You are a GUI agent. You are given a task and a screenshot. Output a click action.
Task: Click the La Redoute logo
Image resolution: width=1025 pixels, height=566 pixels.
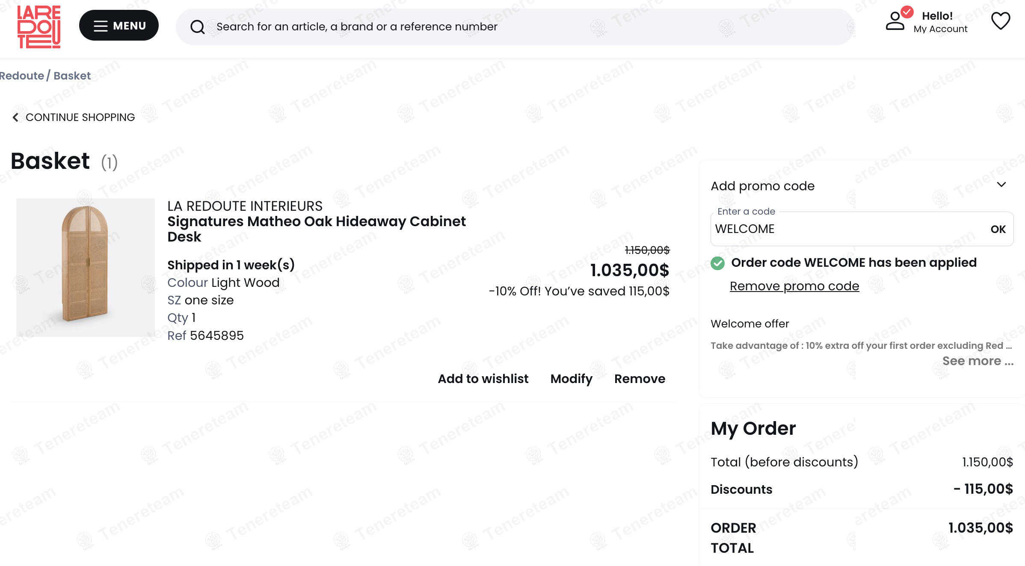coord(39,27)
